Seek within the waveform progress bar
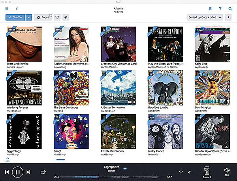The width and height of the screenshot is (237, 181). click(113, 177)
